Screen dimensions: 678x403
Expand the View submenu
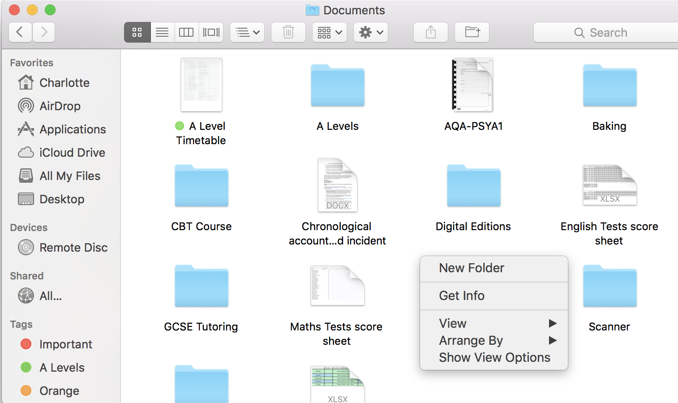point(494,323)
